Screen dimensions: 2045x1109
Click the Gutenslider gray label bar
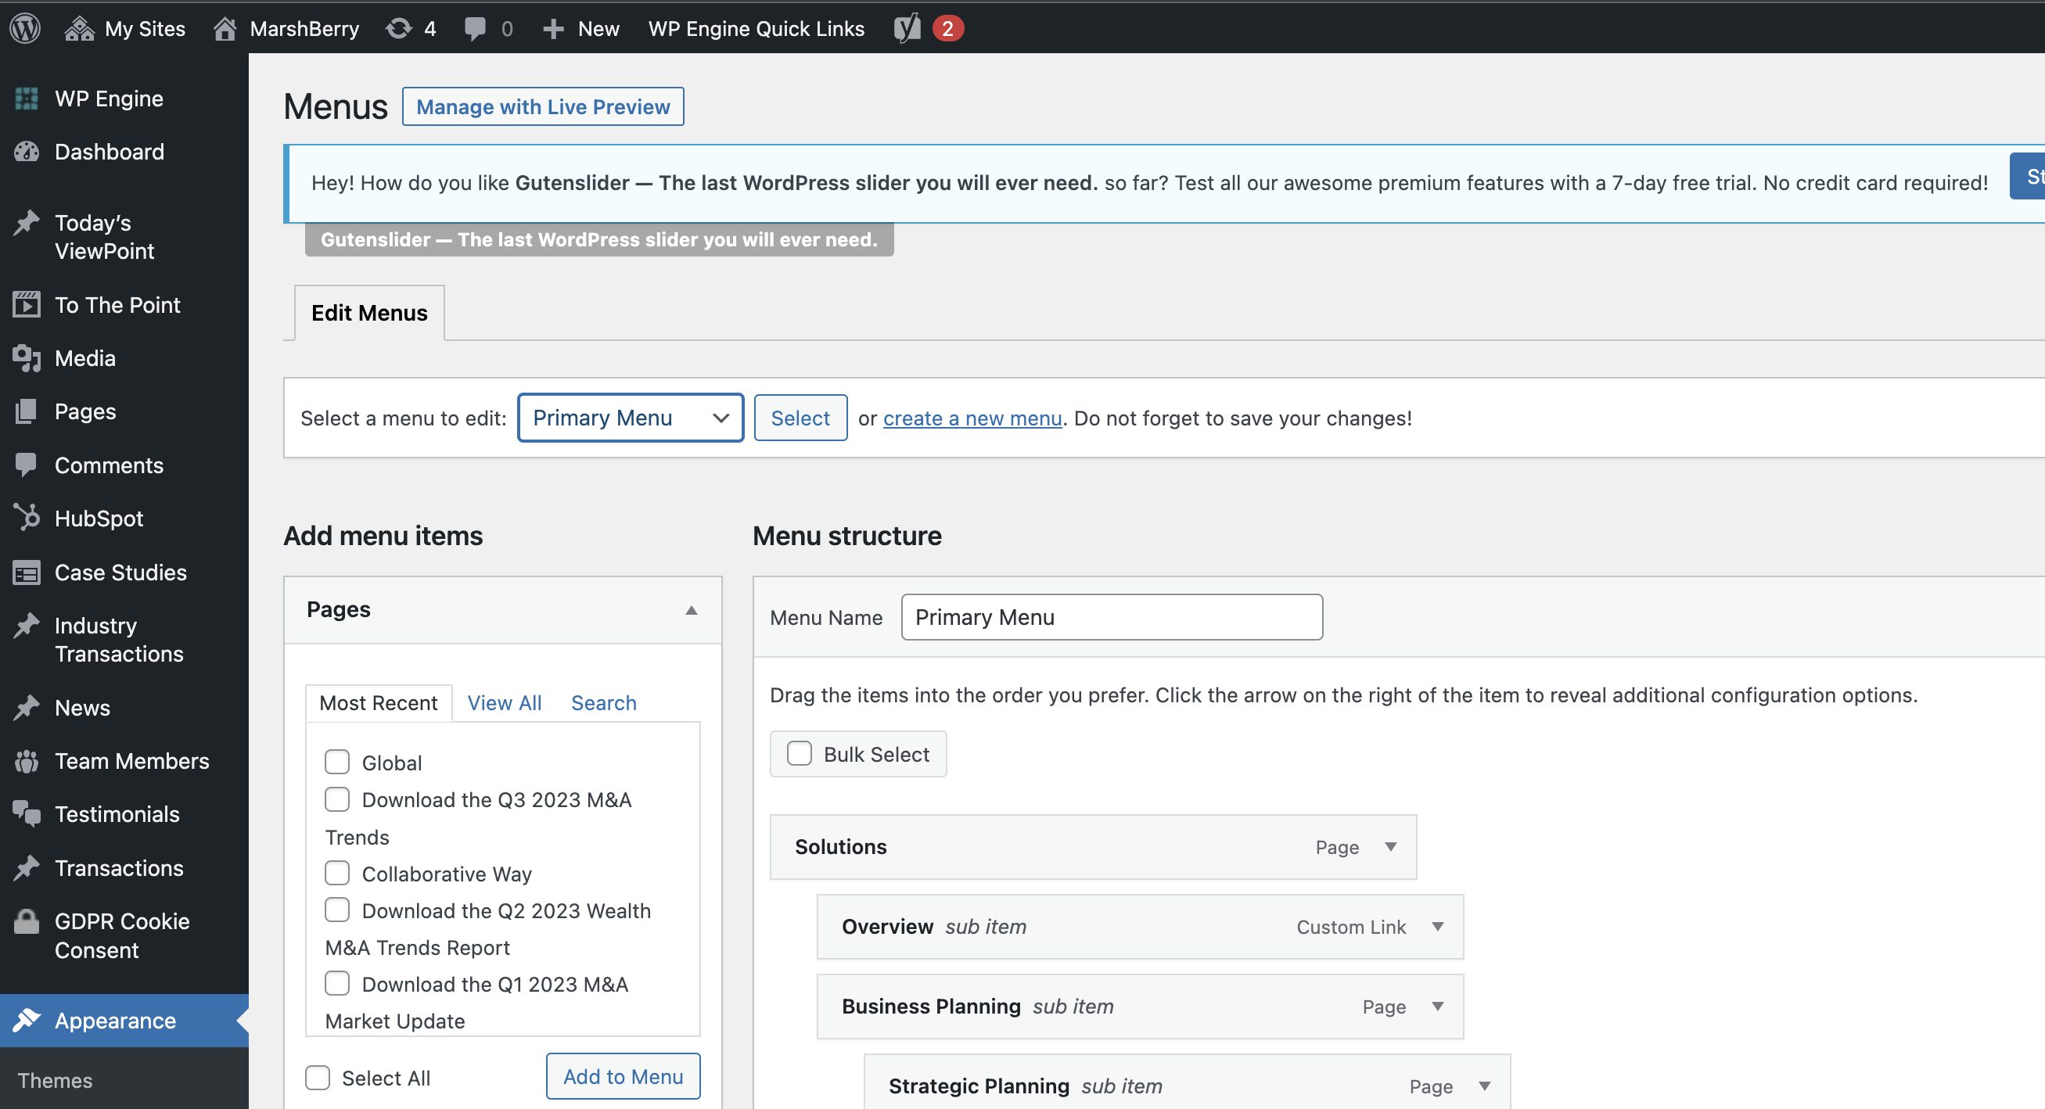click(x=599, y=240)
